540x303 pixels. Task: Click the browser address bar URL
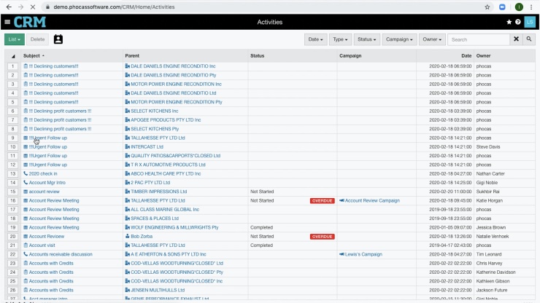click(x=114, y=7)
